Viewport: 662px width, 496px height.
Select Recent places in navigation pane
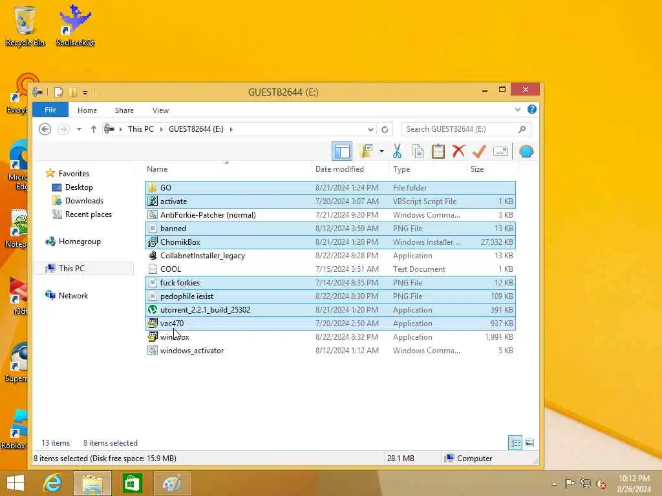88,214
